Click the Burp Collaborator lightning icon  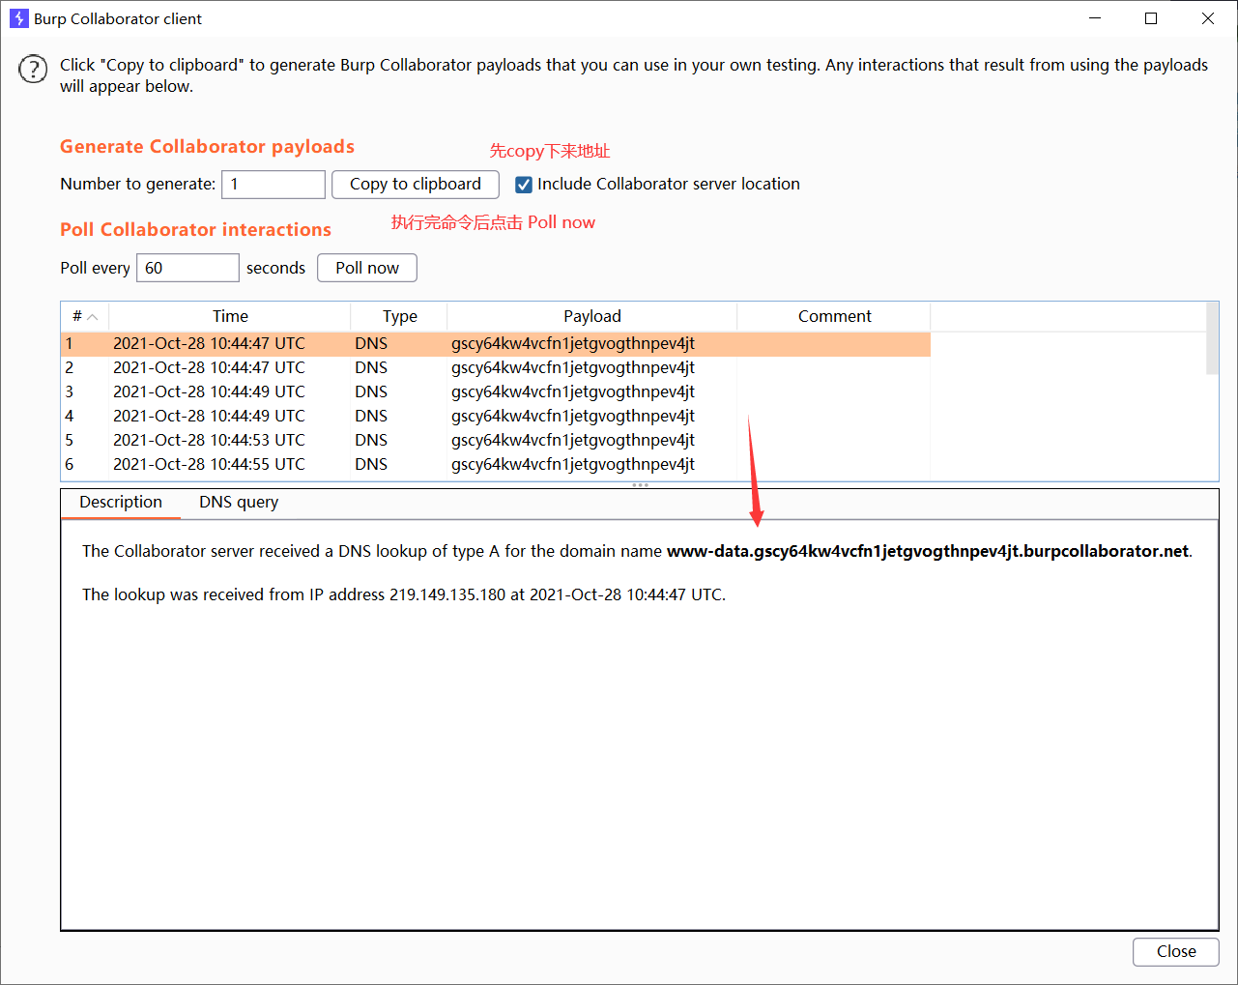click(18, 18)
